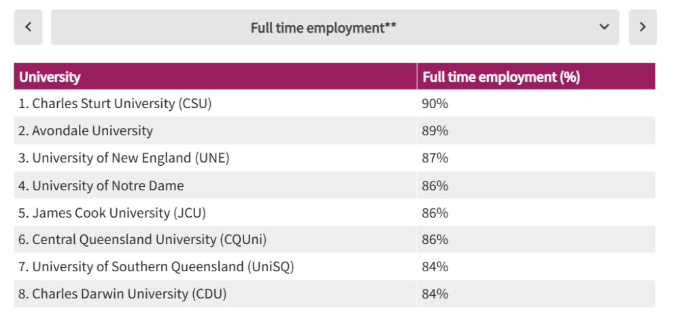Select University of Southern Queensland (UniSQ)

(156, 266)
